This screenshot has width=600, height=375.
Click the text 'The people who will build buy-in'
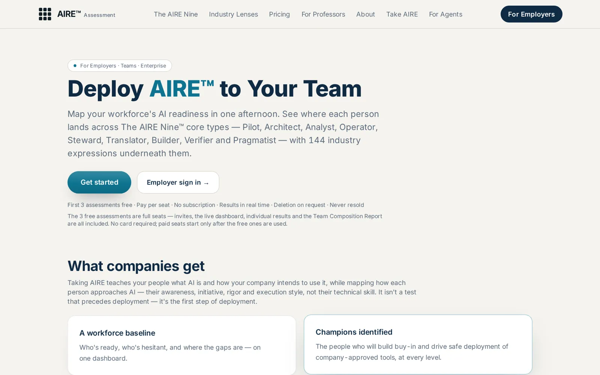pyautogui.click(x=412, y=352)
